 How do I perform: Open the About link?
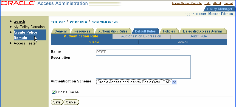click(217, 3)
